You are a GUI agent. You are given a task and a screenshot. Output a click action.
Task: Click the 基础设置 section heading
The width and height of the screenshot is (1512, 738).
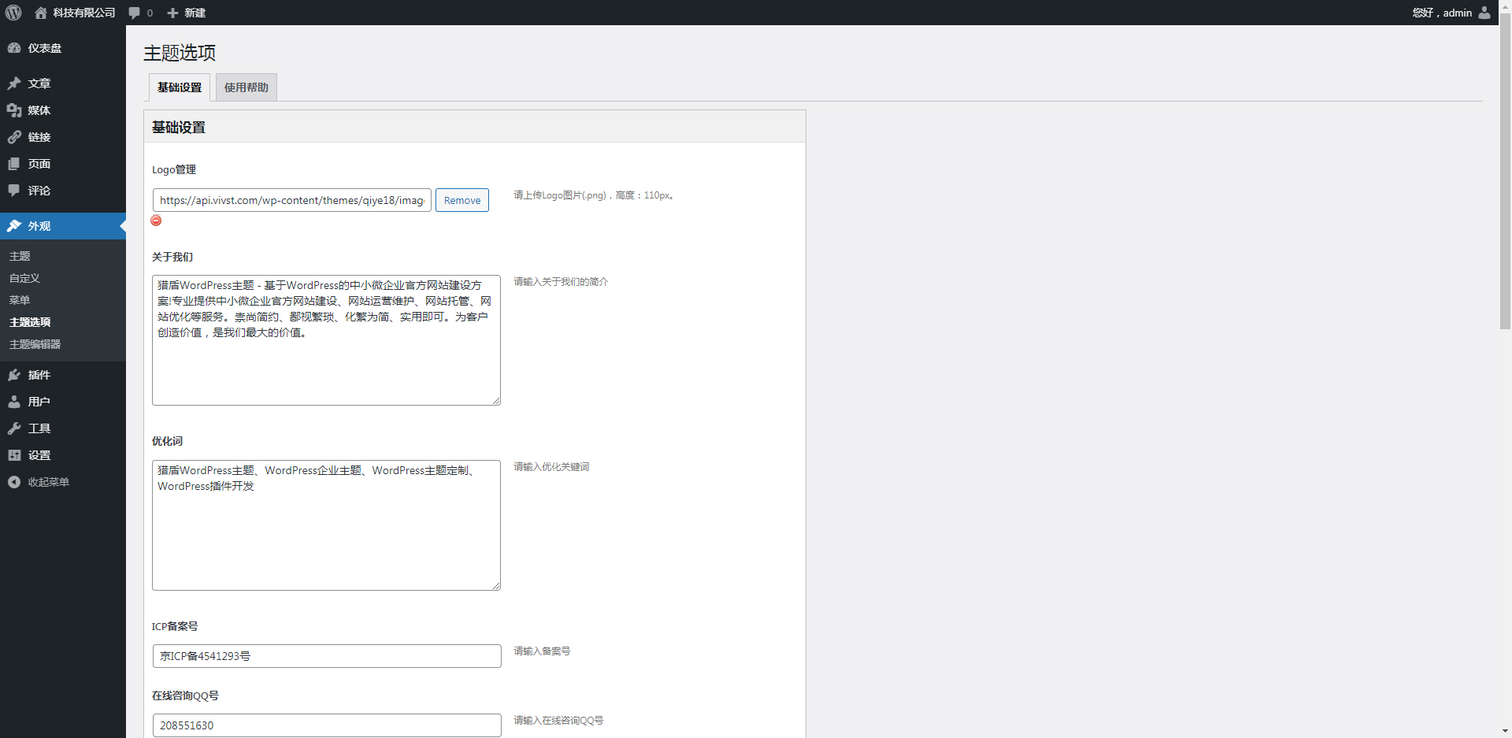click(179, 127)
